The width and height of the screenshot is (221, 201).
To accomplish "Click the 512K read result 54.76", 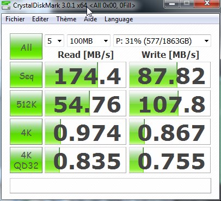I will (85, 103).
